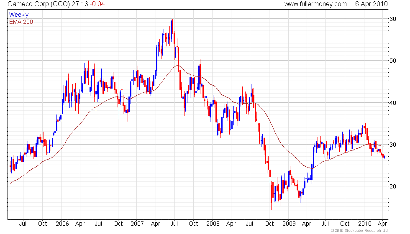Click the 2007 year label on time axis
The height and width of the screenshot is (234, 410).
pyautogui.click(x=137, y=224)
